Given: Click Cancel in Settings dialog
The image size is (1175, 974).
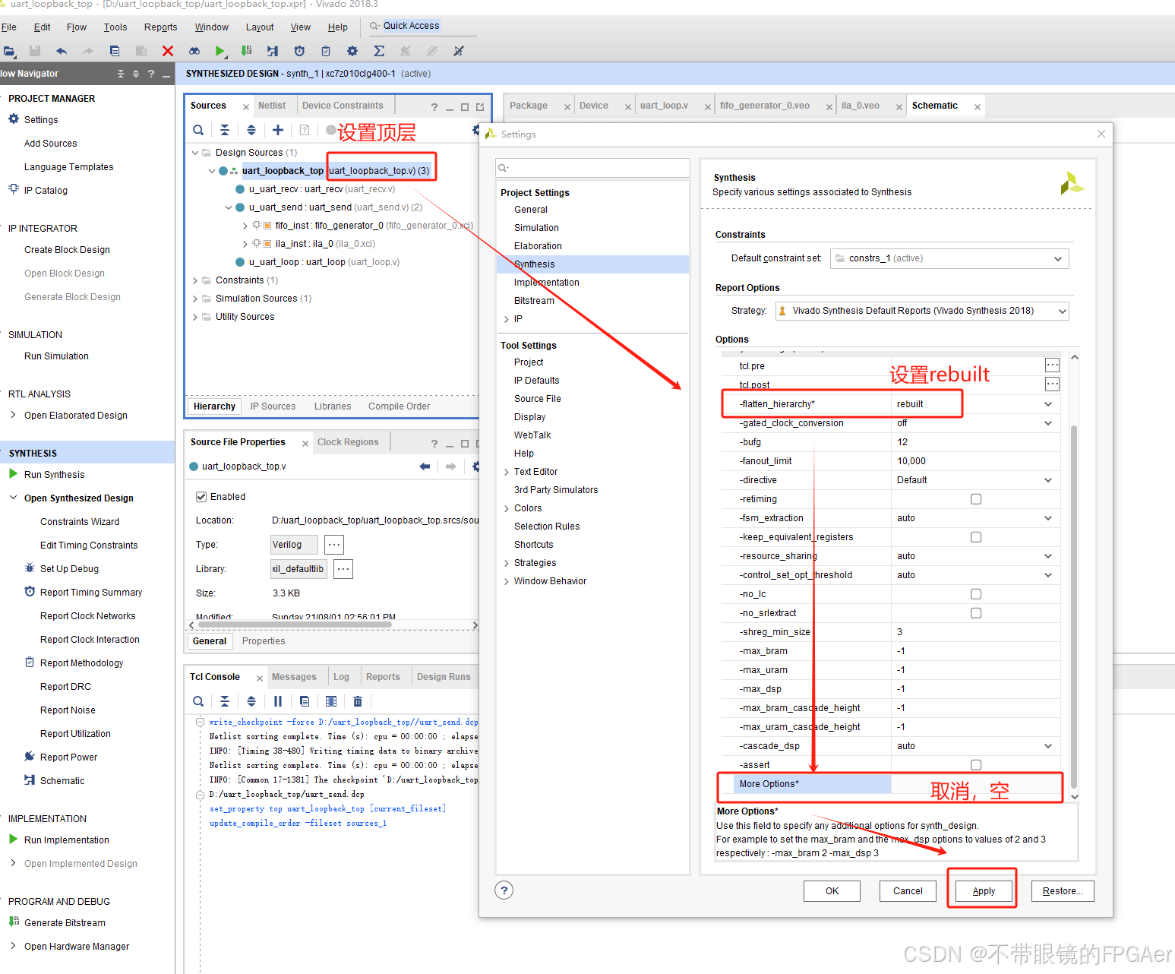Looking at the screenshot, I should click(908, 891).
